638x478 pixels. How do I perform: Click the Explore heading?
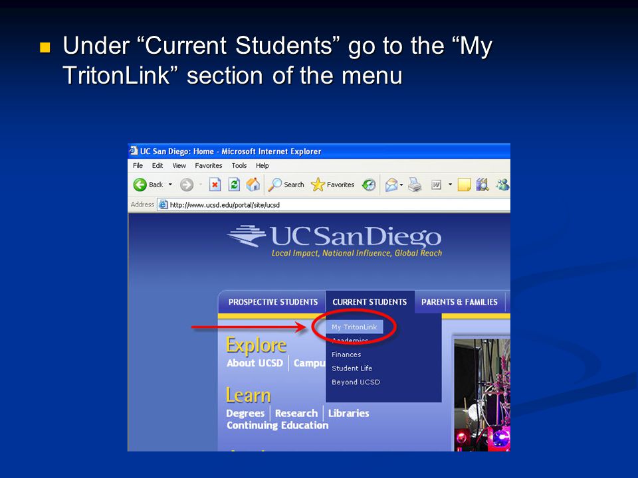click(x=257, y=345)
